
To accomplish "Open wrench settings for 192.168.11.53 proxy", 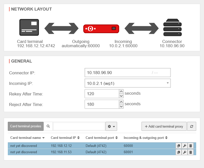I will click(x=185, y=152).
